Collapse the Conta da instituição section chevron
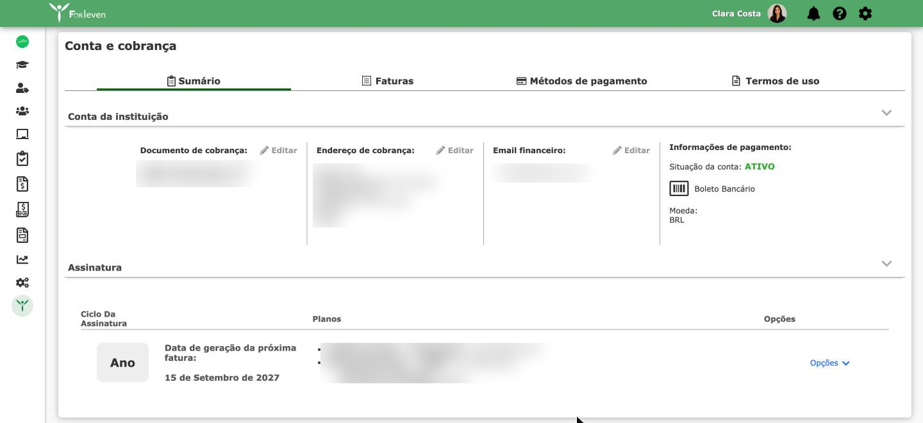The image size is (923, 423). click(886, 113)
